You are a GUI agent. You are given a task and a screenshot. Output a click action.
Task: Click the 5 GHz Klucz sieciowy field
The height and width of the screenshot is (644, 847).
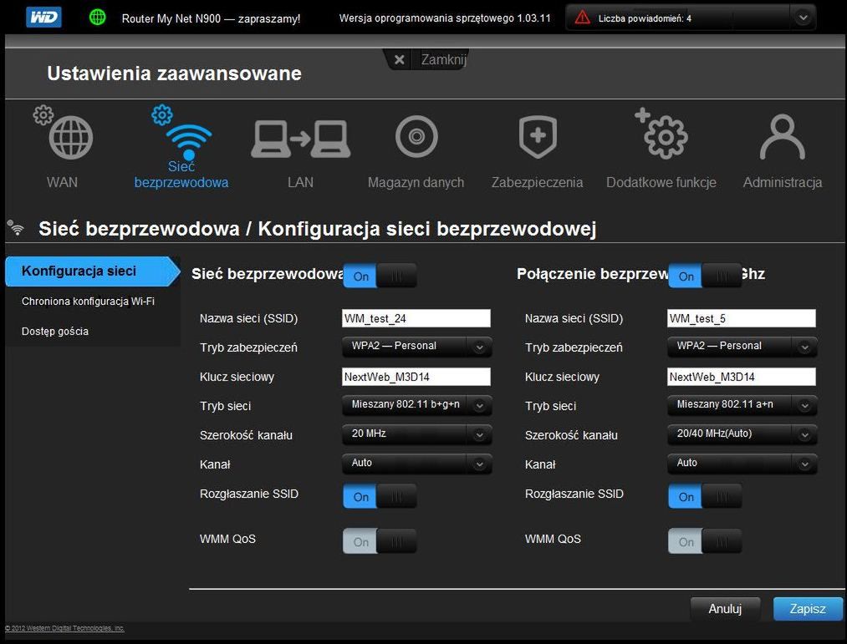(x=742, y=377)
